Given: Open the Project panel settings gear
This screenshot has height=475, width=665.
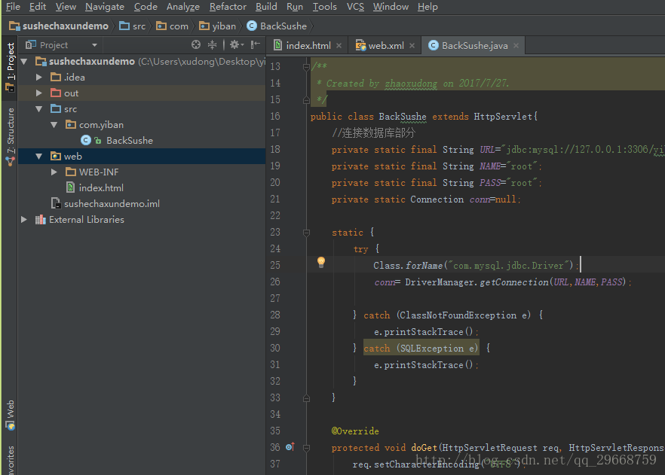Looking at the screenshot, I should (236, 44).
